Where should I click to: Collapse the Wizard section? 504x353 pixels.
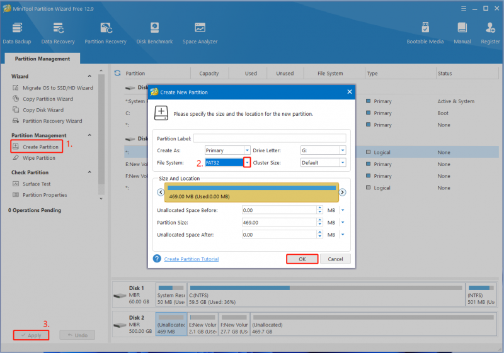[89, 76]
